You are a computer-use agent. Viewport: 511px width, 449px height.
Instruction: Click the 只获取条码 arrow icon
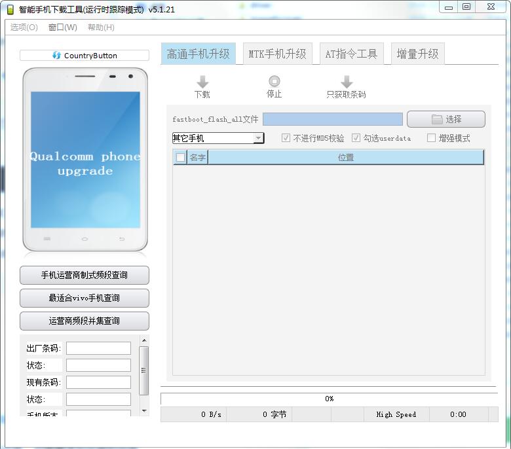click(x=347, y=82)
